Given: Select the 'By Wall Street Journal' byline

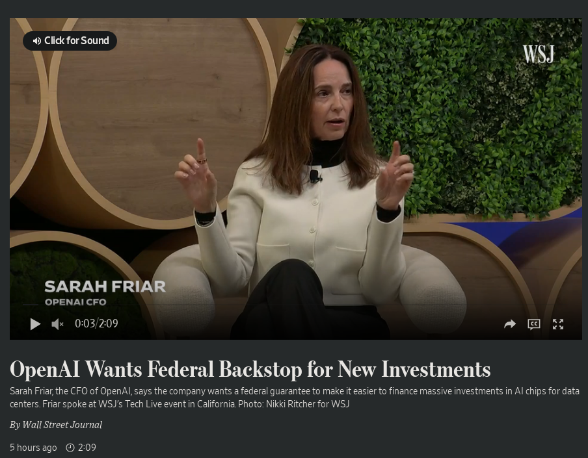Looking at the screenshot, I should pyautogui.click(x=56, y=425).
